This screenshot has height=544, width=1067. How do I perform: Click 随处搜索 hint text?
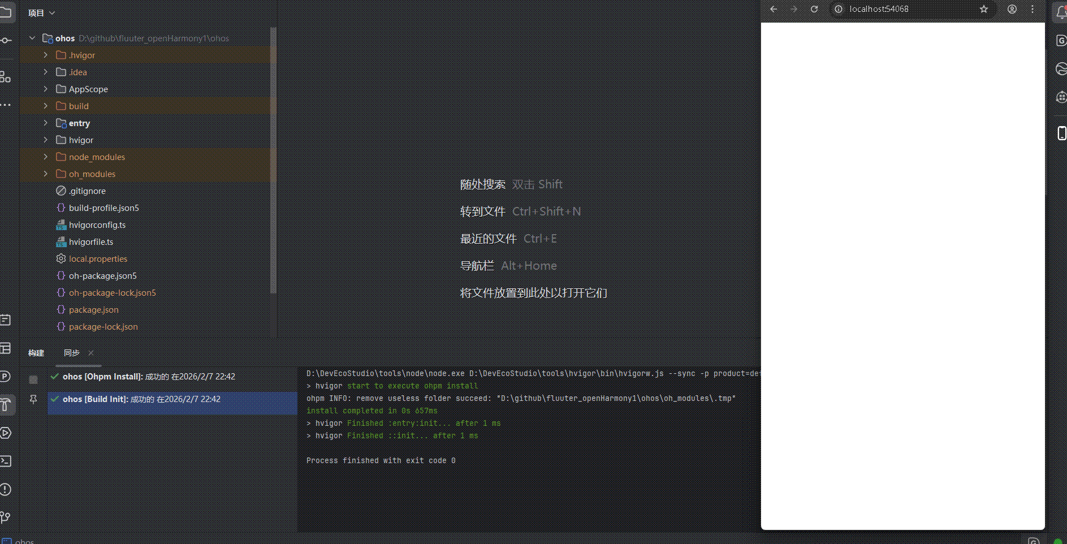point(483,184)
